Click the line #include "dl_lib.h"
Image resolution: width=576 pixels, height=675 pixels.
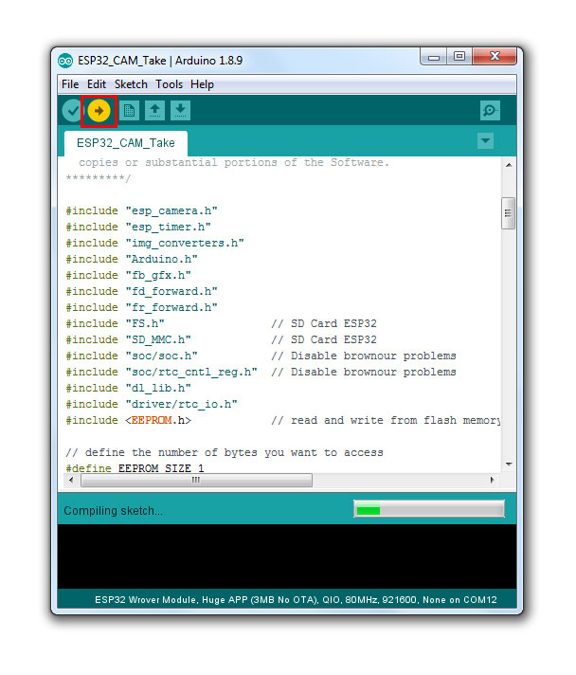pos(128,389)
